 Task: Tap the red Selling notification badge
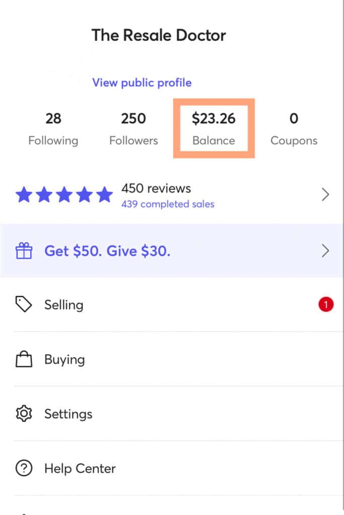pos(325,304)
